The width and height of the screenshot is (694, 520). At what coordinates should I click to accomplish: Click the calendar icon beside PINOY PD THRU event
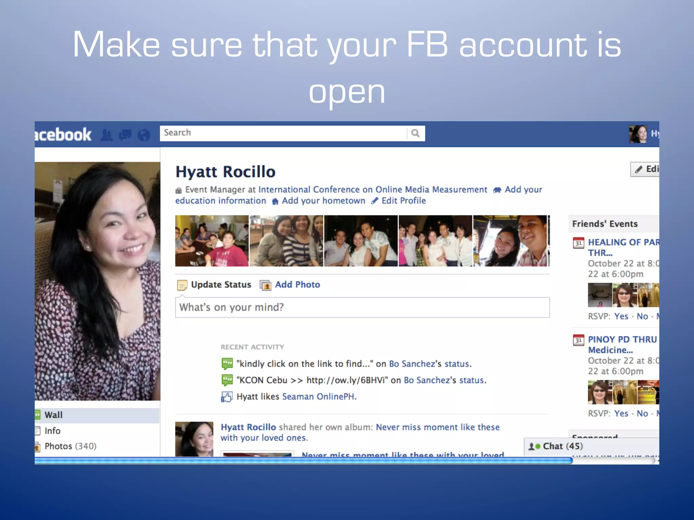tap(578, 340)
